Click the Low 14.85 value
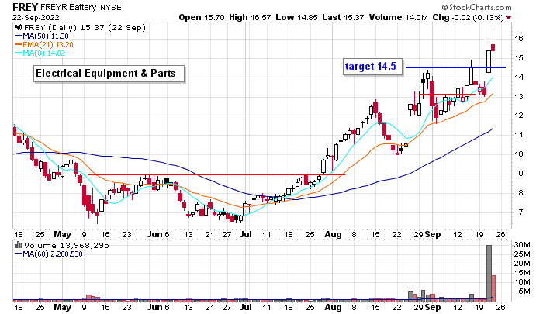Image resolution: width=543 pixels, height=314 pixels. click(x=296, y=17)
